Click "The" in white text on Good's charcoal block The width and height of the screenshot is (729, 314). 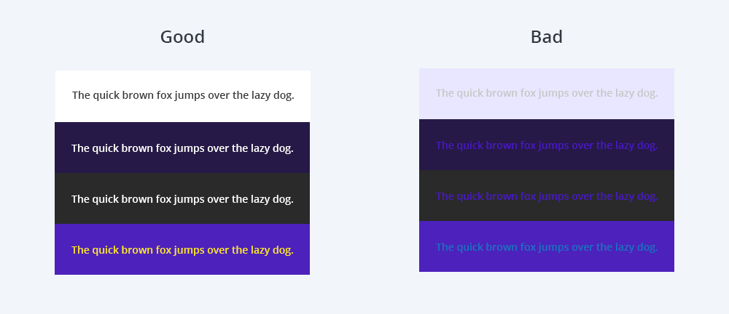point(80,199)
